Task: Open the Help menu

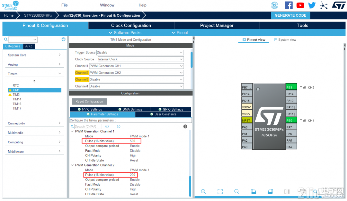Action: [143, 5]
